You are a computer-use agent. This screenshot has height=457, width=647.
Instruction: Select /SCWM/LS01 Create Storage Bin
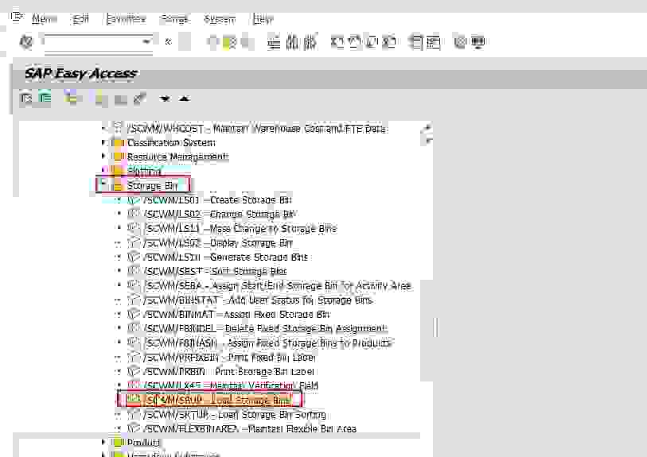point(217,199)
